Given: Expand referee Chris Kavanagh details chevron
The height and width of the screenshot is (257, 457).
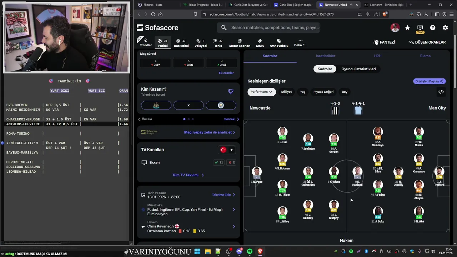Looking at the screenshot, I should 234,227.
